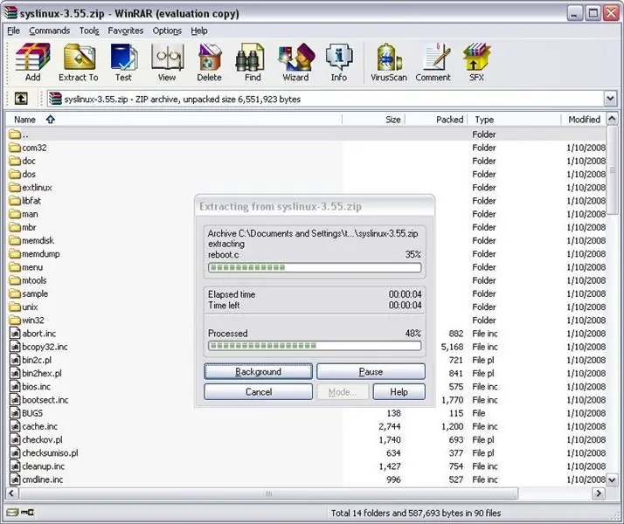
Task: Select the cache.inc file row
Action: tap(307, 426)
